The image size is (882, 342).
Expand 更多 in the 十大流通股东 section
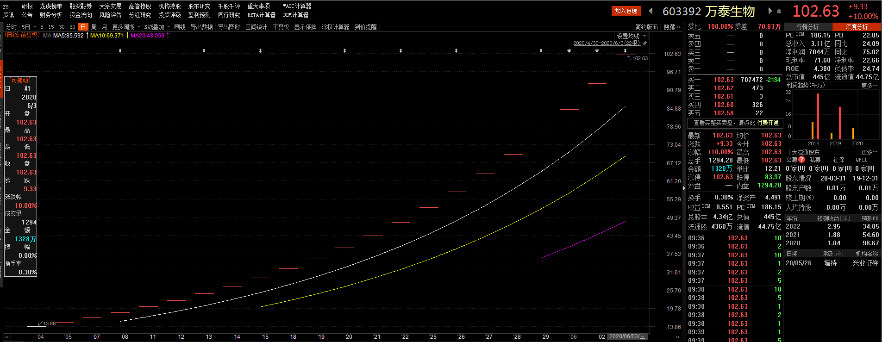869,152
